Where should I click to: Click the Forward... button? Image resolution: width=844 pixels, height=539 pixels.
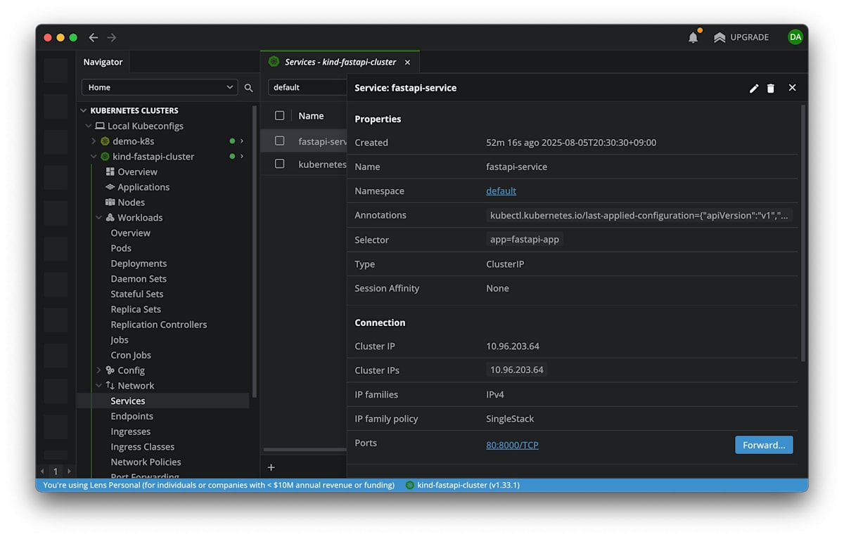764,445
